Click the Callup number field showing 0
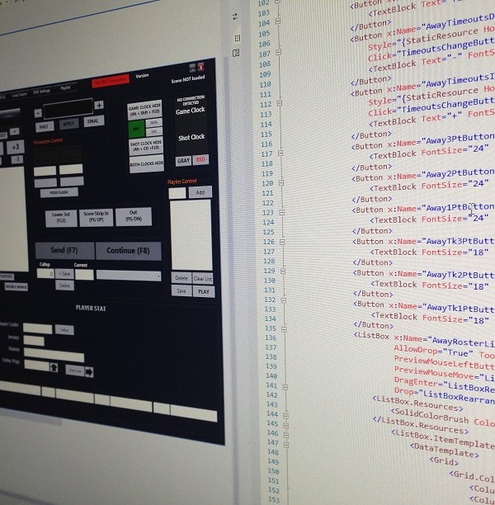495x505 pixels. coord(45,273)
